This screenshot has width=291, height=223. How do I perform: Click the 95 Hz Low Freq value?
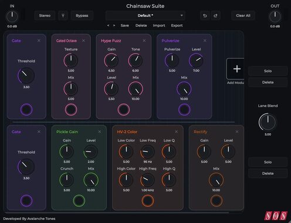(x=148, y=162)
